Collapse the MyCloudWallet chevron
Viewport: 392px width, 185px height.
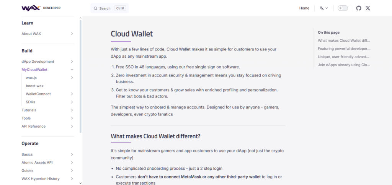(x=72, y=70)
